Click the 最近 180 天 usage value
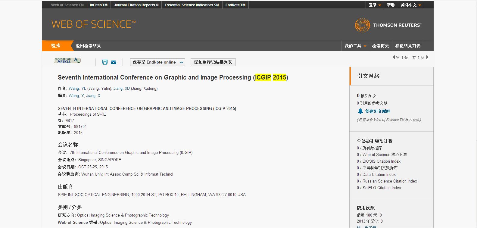Screen dimensions: 477x228 (x=369, y=215)
